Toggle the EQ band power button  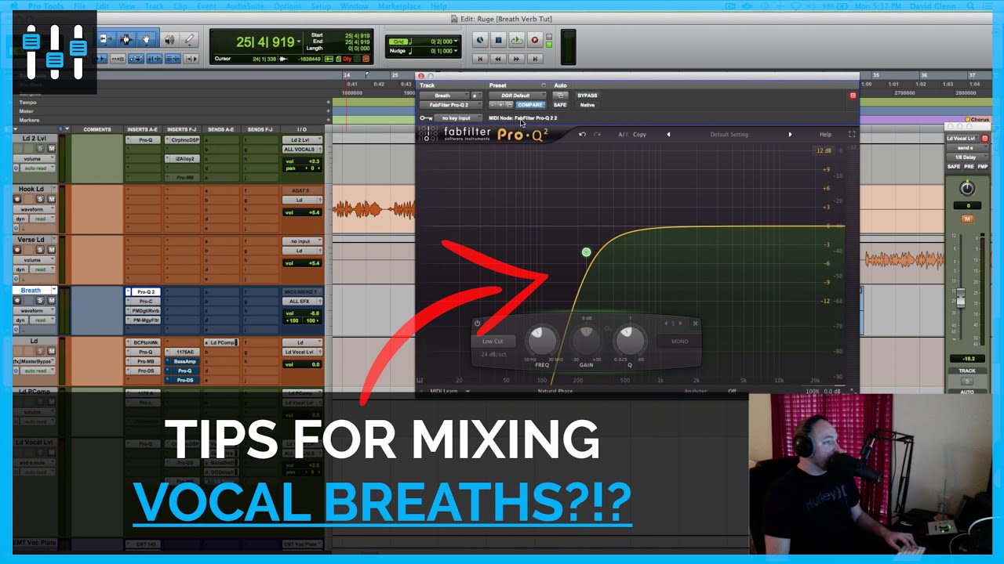477,324
